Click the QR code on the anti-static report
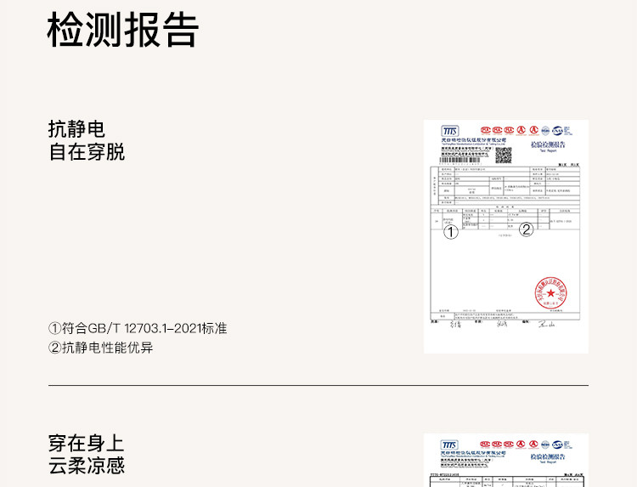 coord(504,155)
